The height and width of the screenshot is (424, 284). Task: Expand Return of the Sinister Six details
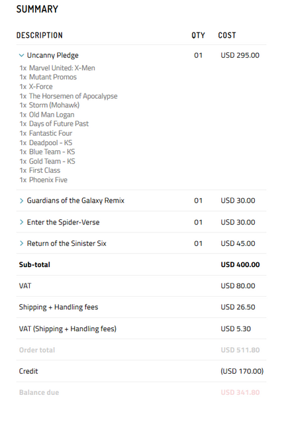[x=21, y=243]
